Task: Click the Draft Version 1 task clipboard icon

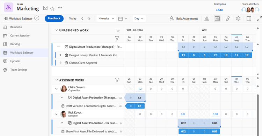Action: pos(63,106)
